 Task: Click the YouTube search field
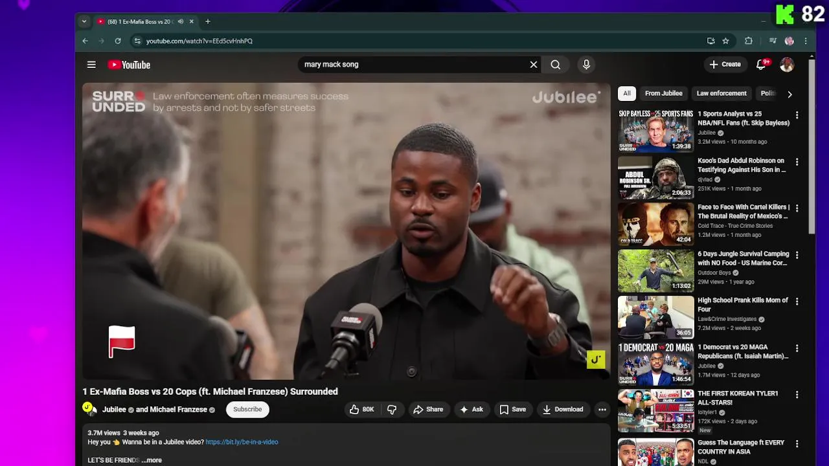pos(413,65)
